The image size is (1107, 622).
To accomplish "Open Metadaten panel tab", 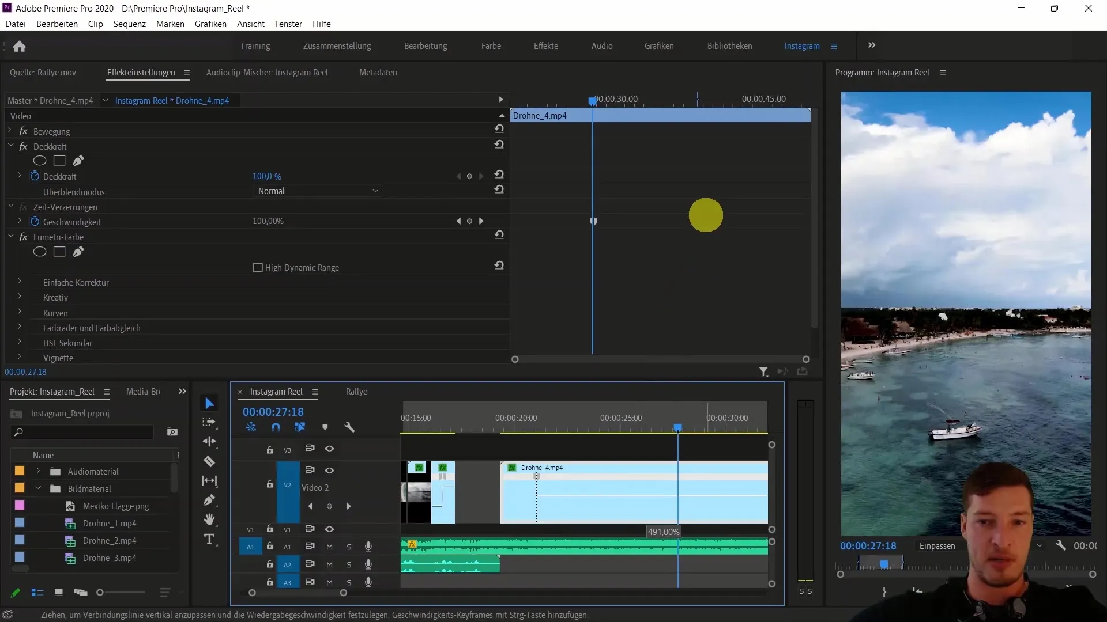I will [x=378, y=73].
